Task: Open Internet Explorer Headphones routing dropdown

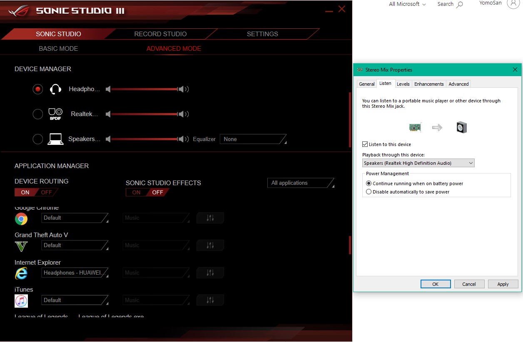Action: coord(75,273)
